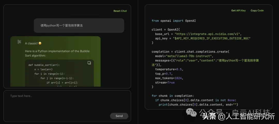
Task: Click the 'n = len(arr)' line
Action: [43, 69]
